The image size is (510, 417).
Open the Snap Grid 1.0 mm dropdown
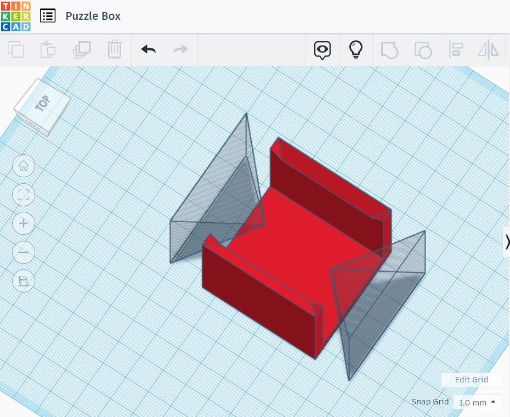point(477,402)
